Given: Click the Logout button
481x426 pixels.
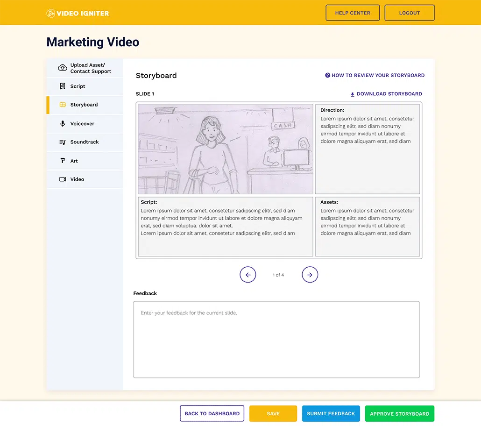Looking at the screenshot, I should (410, 13).
